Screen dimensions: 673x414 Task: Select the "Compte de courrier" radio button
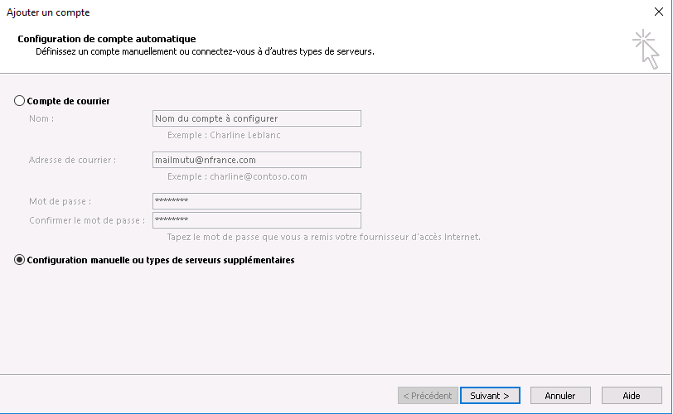[x=19, y=101]
